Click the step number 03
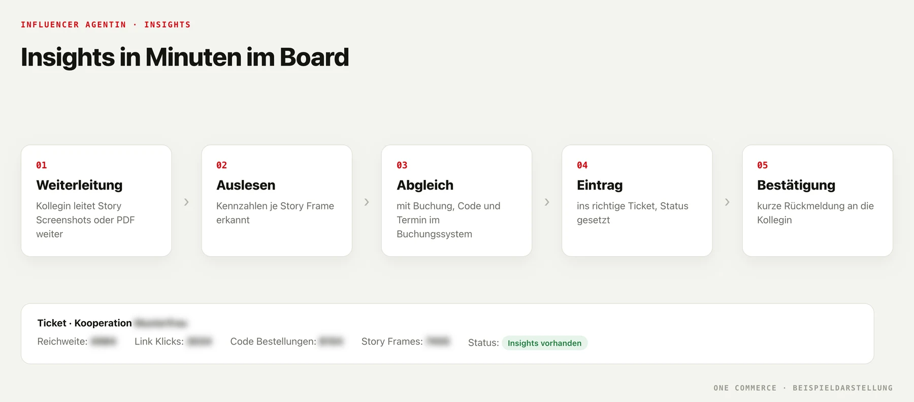The image size is (914, 402). pyautogui.click(x=402, y=165)
